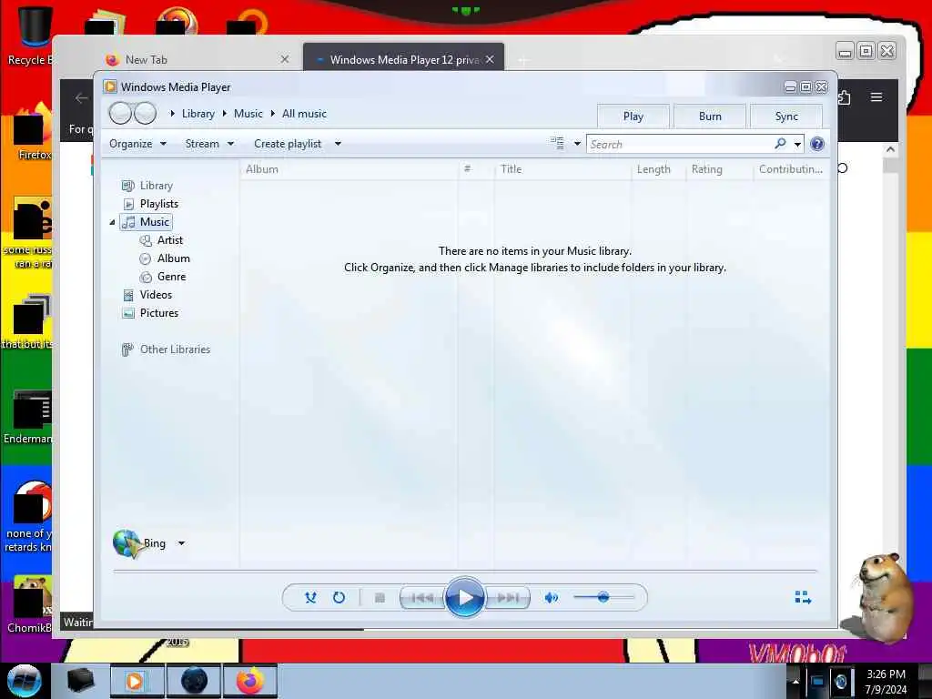
Task: Open Windows Media Player Help icon
Action: click(x=817, y=144)
